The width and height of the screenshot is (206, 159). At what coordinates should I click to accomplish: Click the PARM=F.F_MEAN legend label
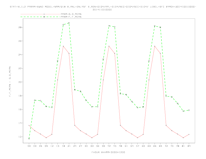71,17
